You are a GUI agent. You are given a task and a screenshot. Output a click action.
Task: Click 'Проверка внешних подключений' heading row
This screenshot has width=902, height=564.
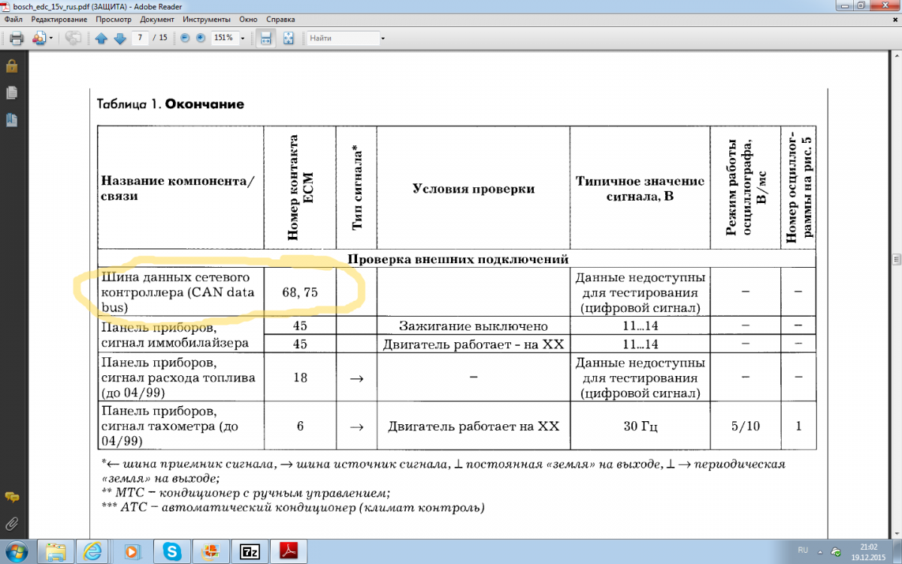[x=457, y=260]
